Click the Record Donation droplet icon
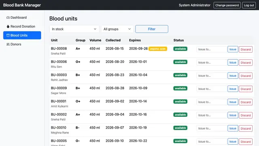Image resolution: width=259 pixels, height=146 pixels. (x=8, y=26)
